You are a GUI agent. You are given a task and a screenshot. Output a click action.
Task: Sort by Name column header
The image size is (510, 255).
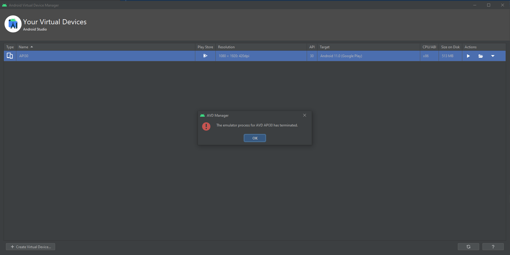click(x=24, y=47)
